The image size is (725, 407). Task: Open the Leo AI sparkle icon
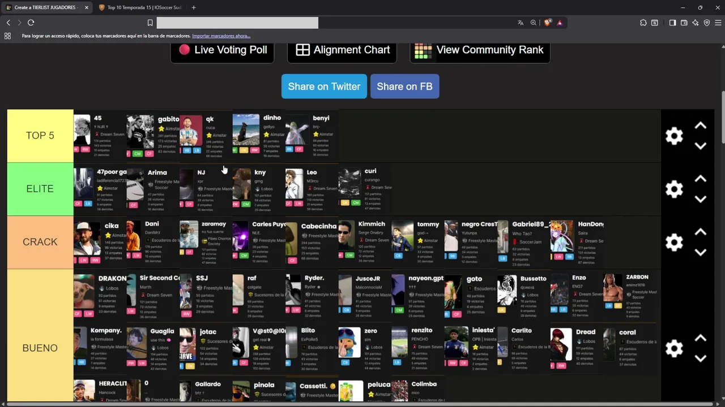pyautogui.click(x=696, y=23)
